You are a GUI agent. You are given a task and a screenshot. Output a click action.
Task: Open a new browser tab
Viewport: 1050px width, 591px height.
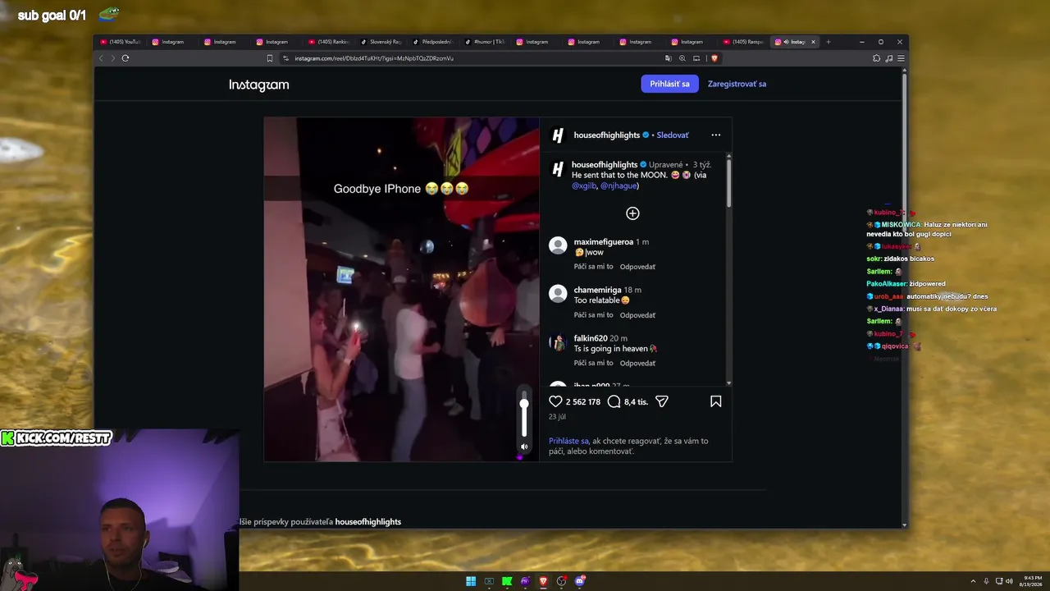coord(829,42)
